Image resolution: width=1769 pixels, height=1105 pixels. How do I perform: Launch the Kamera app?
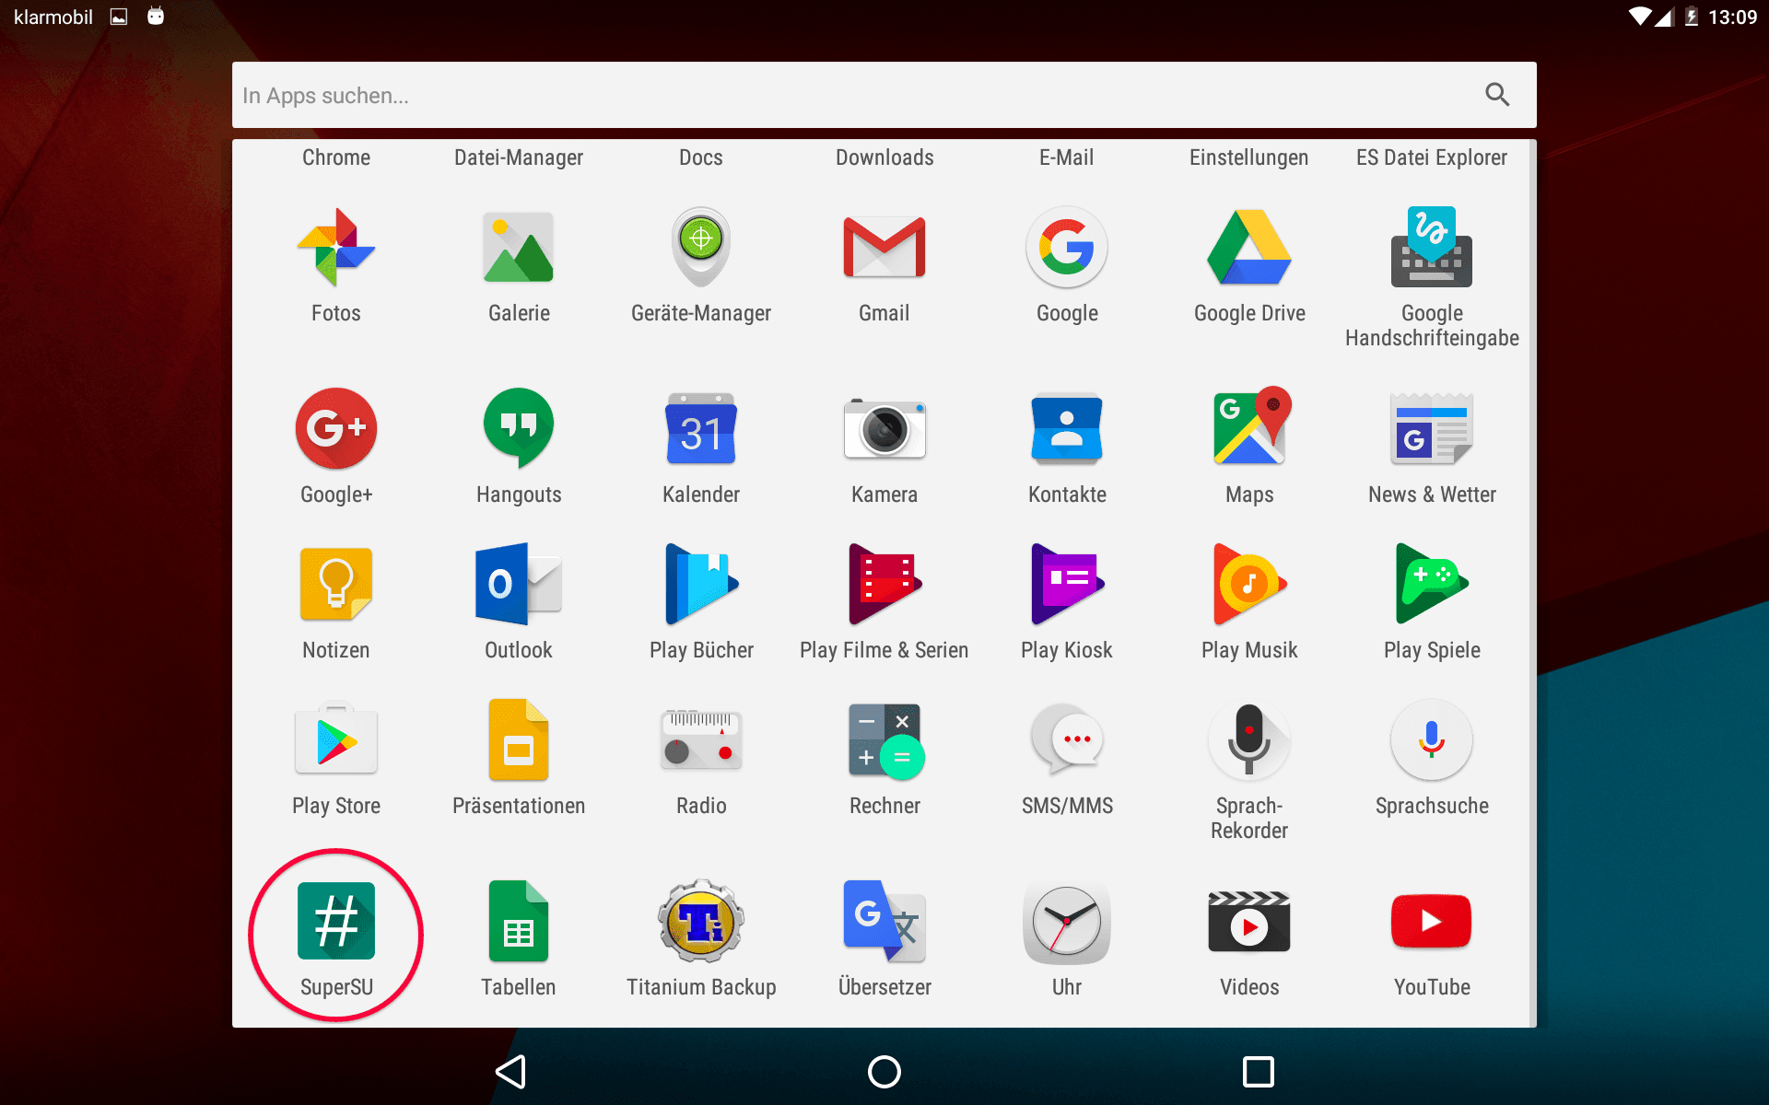pyautogui.click(x=884, y=429)
